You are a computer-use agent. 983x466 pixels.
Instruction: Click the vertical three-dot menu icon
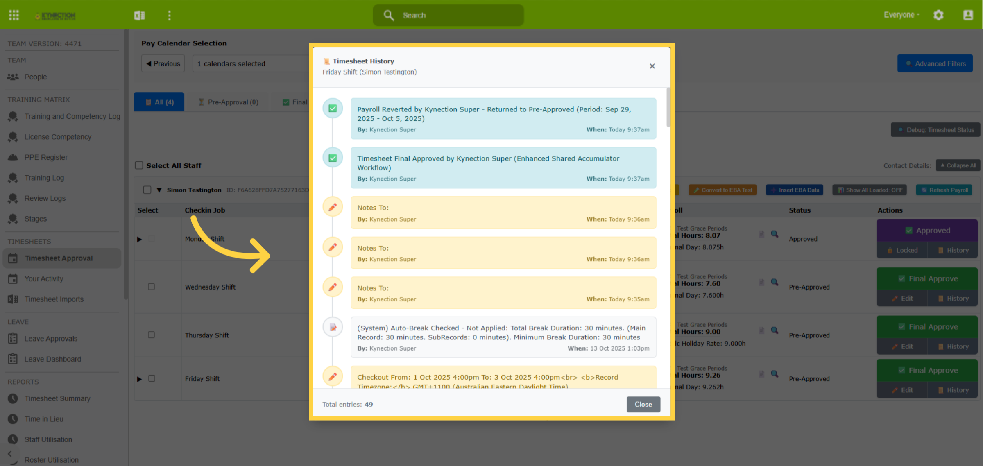(169, 15)
